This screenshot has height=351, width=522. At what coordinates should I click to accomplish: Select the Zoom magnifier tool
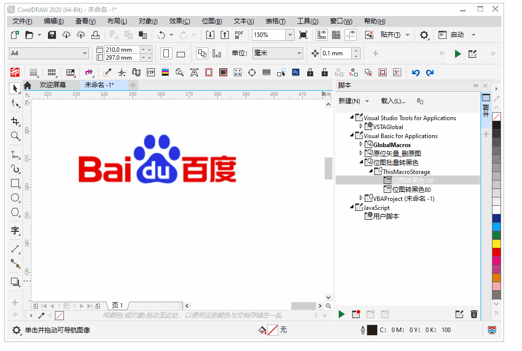15,136
